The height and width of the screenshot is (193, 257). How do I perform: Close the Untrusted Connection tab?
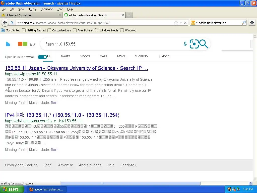(x=60, y=15)
